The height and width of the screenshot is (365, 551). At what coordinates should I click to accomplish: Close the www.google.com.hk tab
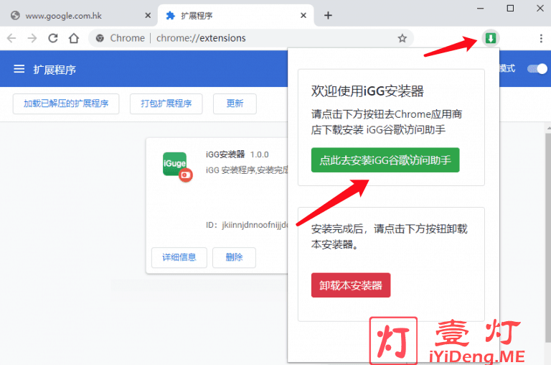(147, 15)
